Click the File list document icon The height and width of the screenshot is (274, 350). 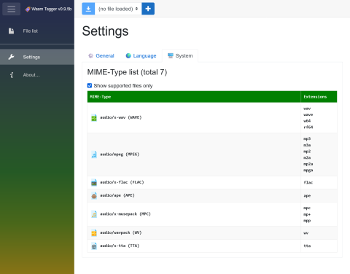[x=11, y=31]
